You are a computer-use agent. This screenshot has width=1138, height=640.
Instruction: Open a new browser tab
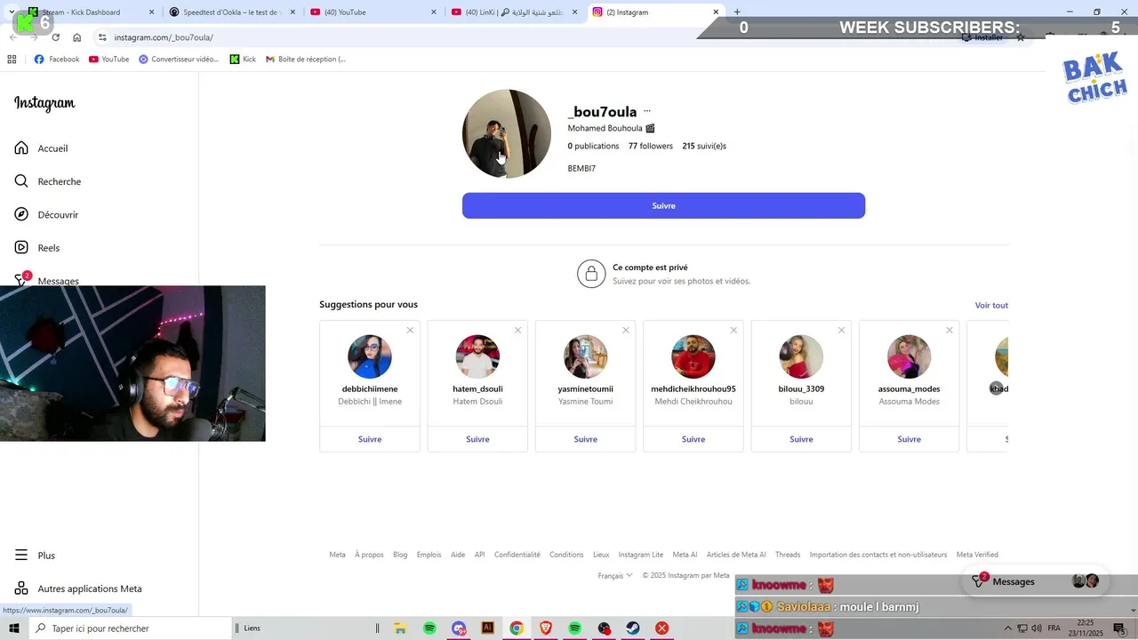tap(737, 12)
